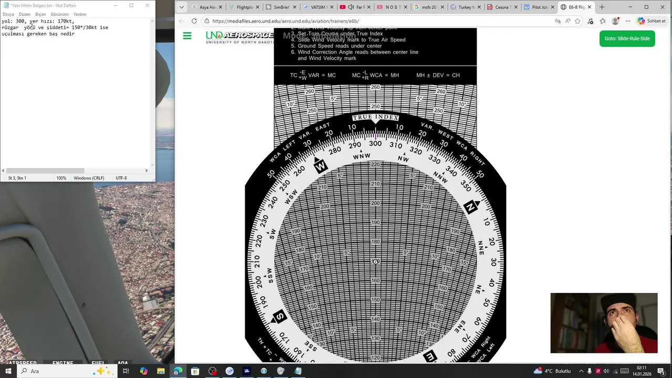Image resolution: width=672 pixels, height=378 pixels.
Task: Click the Notepad horizontal scrollbar thumb
Action: tap(45, 171)
